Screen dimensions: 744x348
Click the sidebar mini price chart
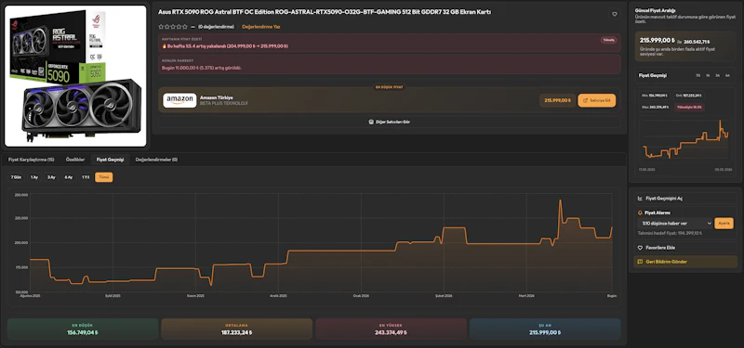[685, 140]
